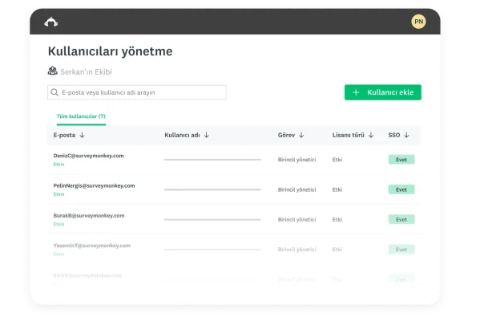Click the team icon beside Serkan'ın Ekibi
The width and height of the screenshot is (484, 321).
52,71
